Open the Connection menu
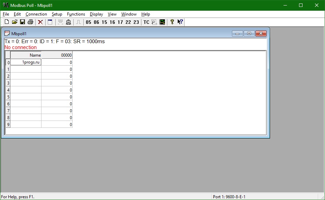The width and height of the screenshot is (325, 200). (x=36, y=14)
